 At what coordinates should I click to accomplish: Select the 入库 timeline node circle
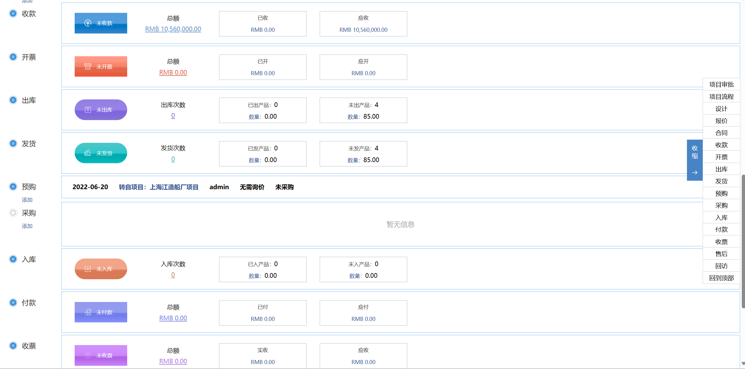13,259
